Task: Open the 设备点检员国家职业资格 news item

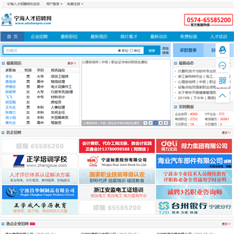Action: click(x=197, y=87)
